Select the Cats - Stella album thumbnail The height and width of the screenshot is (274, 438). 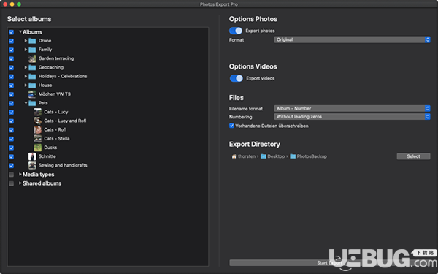pyautogui.click(x=38, y=139)
